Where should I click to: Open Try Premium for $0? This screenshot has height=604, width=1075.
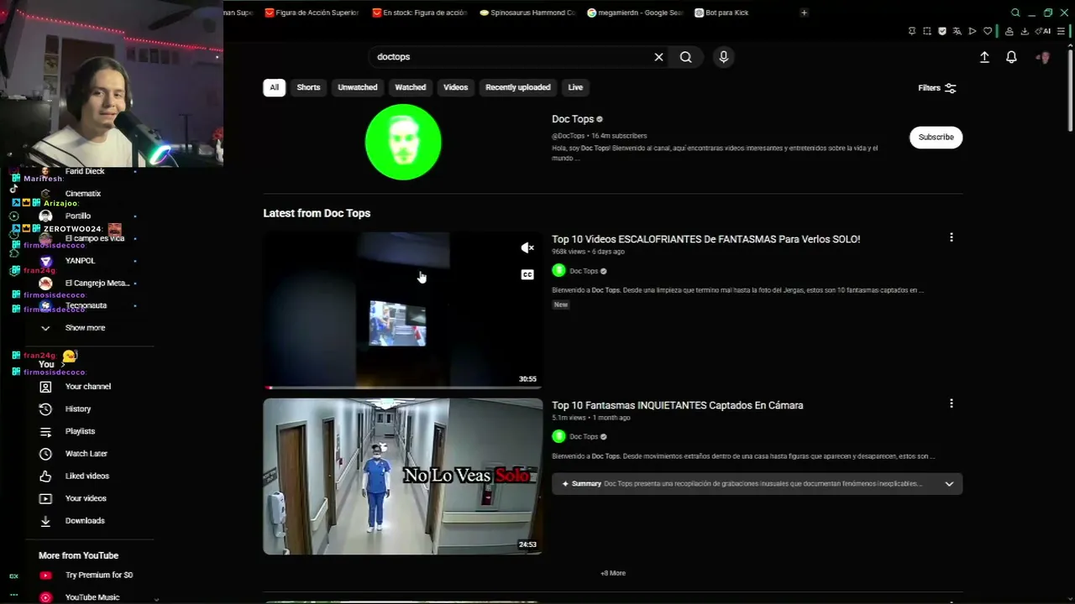coord(98,575)
